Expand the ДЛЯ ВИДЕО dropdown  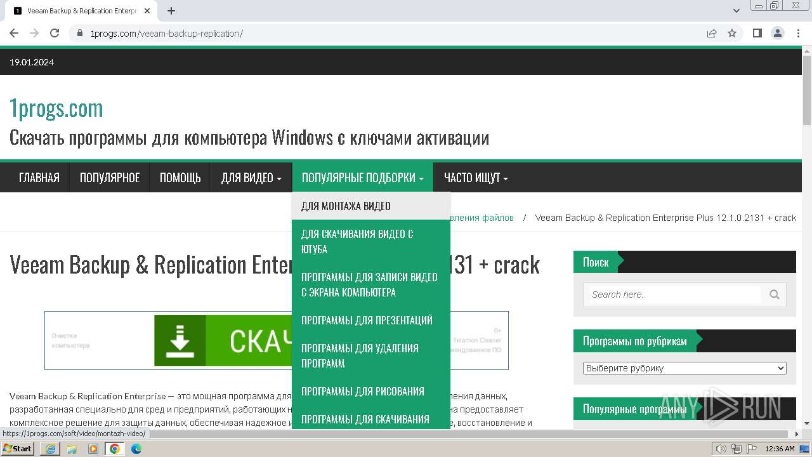pyautogui.click(x=251, y=178)
